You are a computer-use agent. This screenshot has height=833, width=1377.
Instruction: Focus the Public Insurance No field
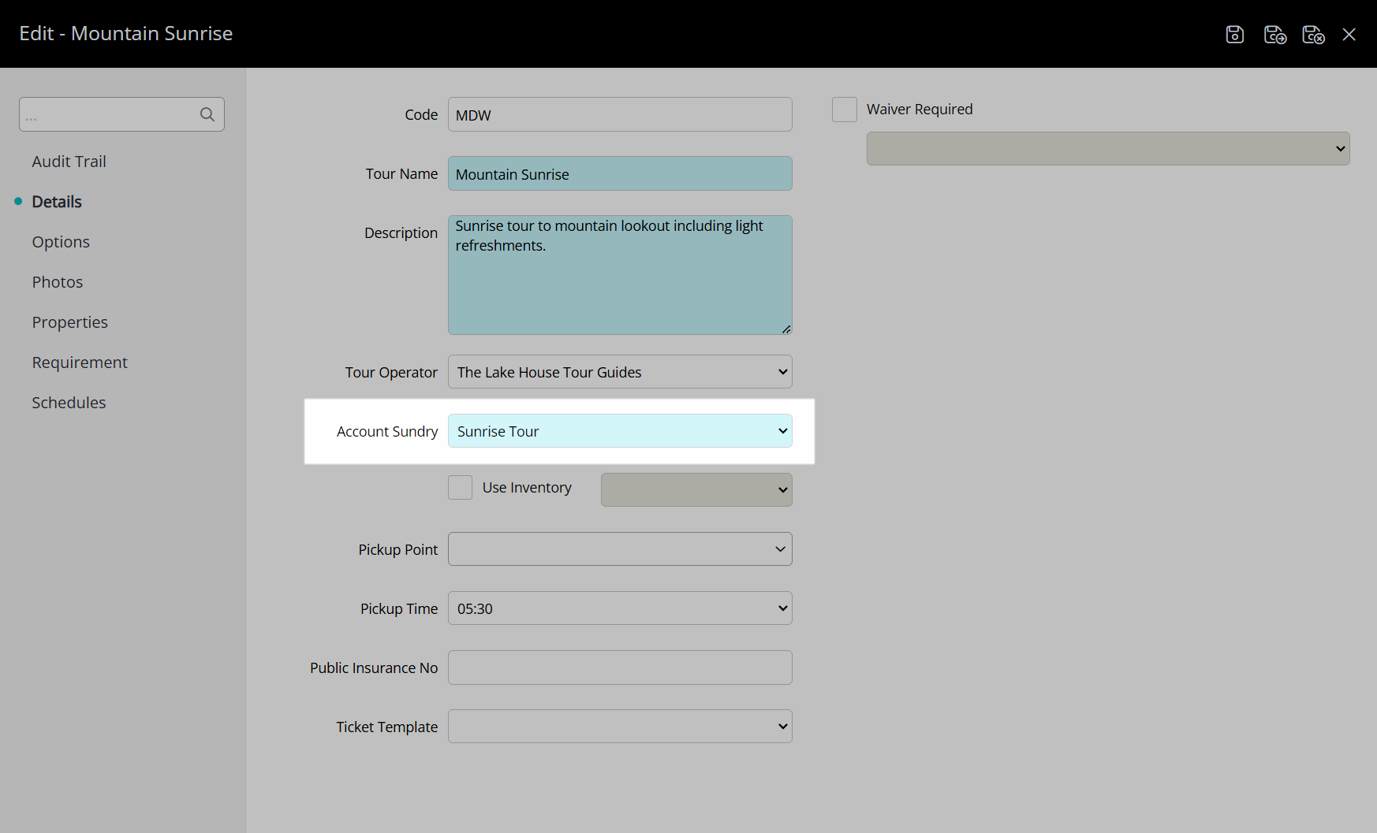point(620,668)
